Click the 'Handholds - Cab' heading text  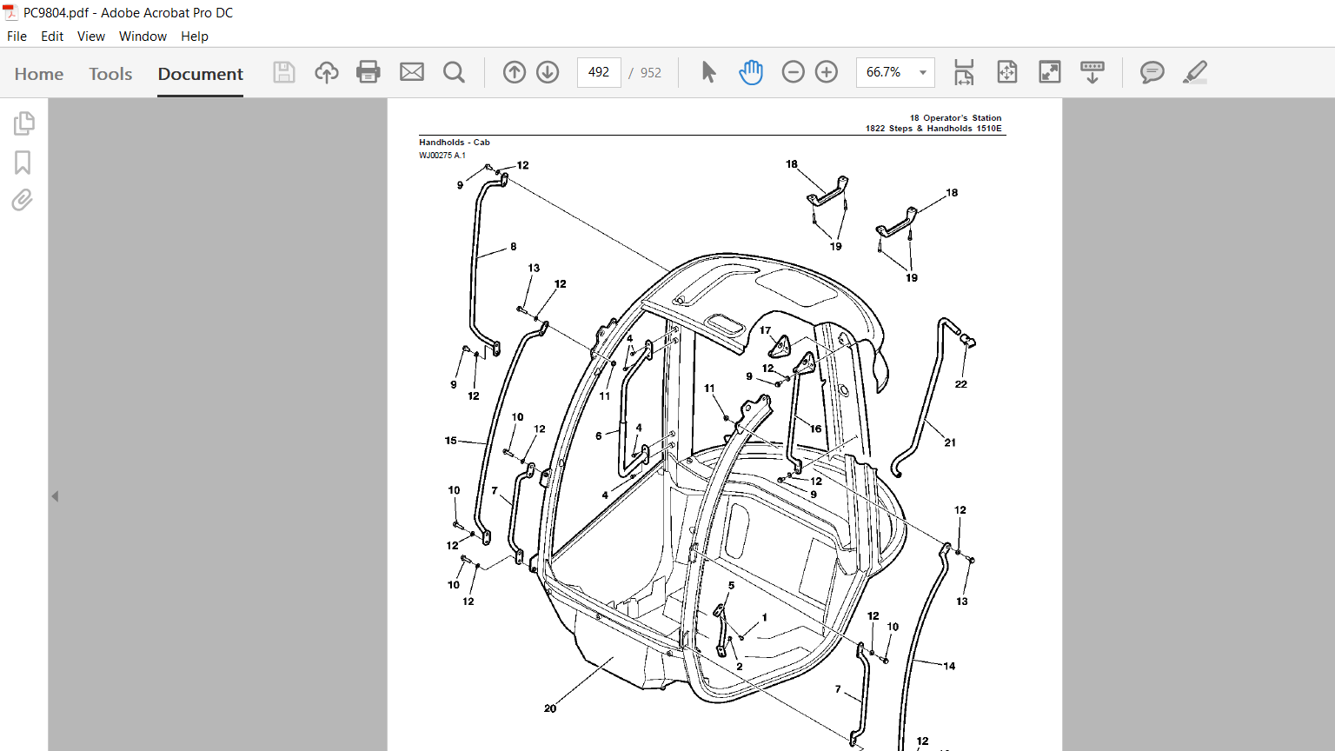(x=455, y=143)
